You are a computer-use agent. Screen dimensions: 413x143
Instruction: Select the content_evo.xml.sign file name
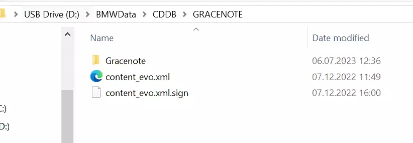147,93
